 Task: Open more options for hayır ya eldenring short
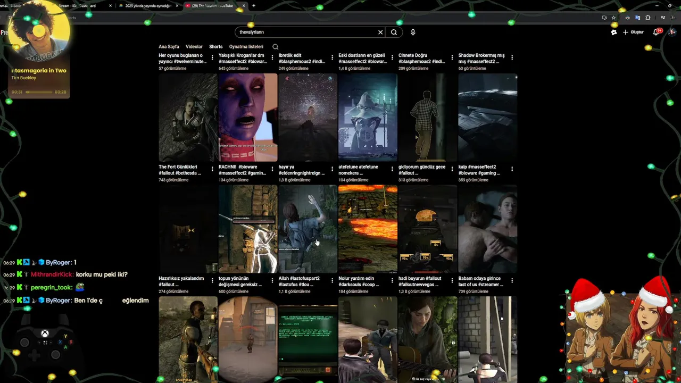click(x=332, y=169)
